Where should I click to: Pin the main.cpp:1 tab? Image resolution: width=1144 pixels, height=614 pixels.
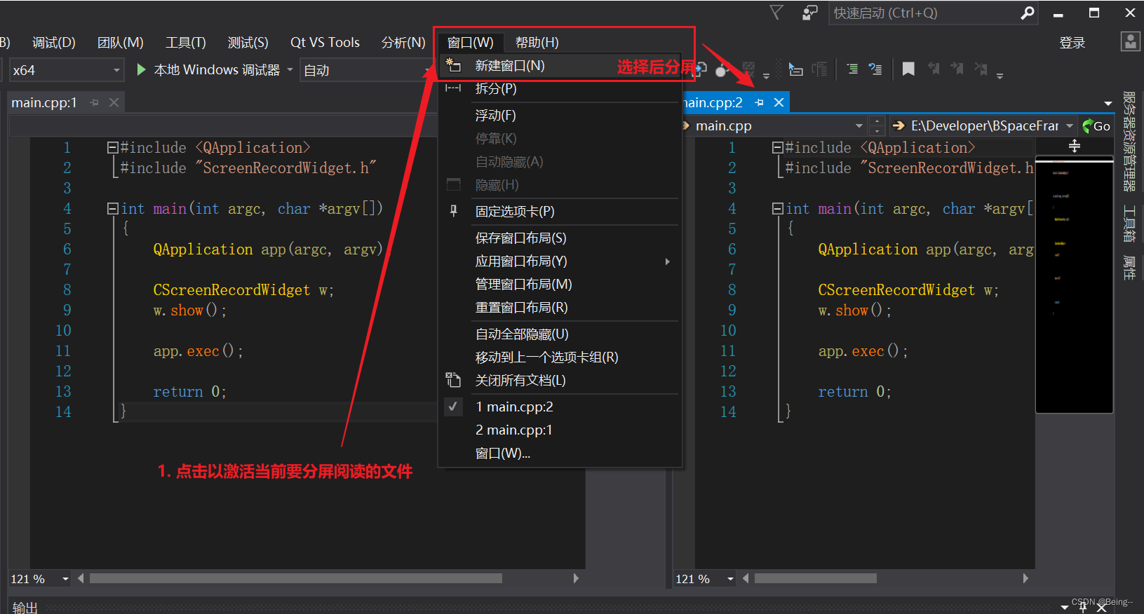tap(95, 102)
